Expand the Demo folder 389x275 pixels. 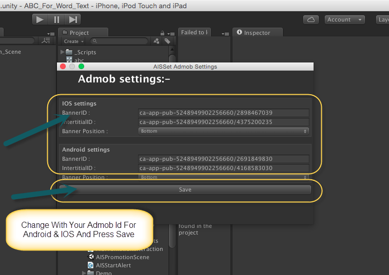[84, 273]
